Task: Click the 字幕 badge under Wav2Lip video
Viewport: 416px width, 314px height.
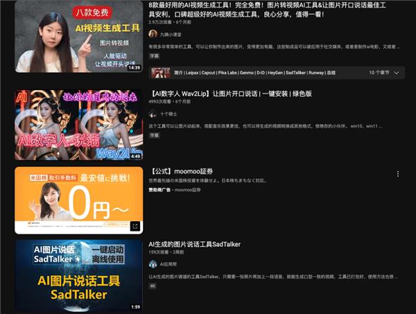Action: coord(155,136)
